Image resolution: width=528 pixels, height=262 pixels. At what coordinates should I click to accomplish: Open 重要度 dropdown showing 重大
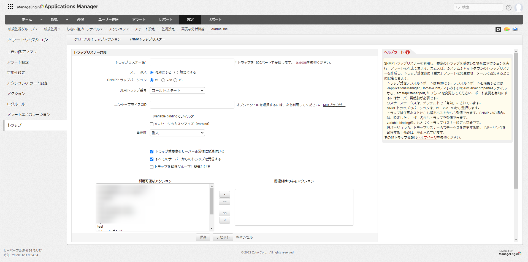coord(177,133)
